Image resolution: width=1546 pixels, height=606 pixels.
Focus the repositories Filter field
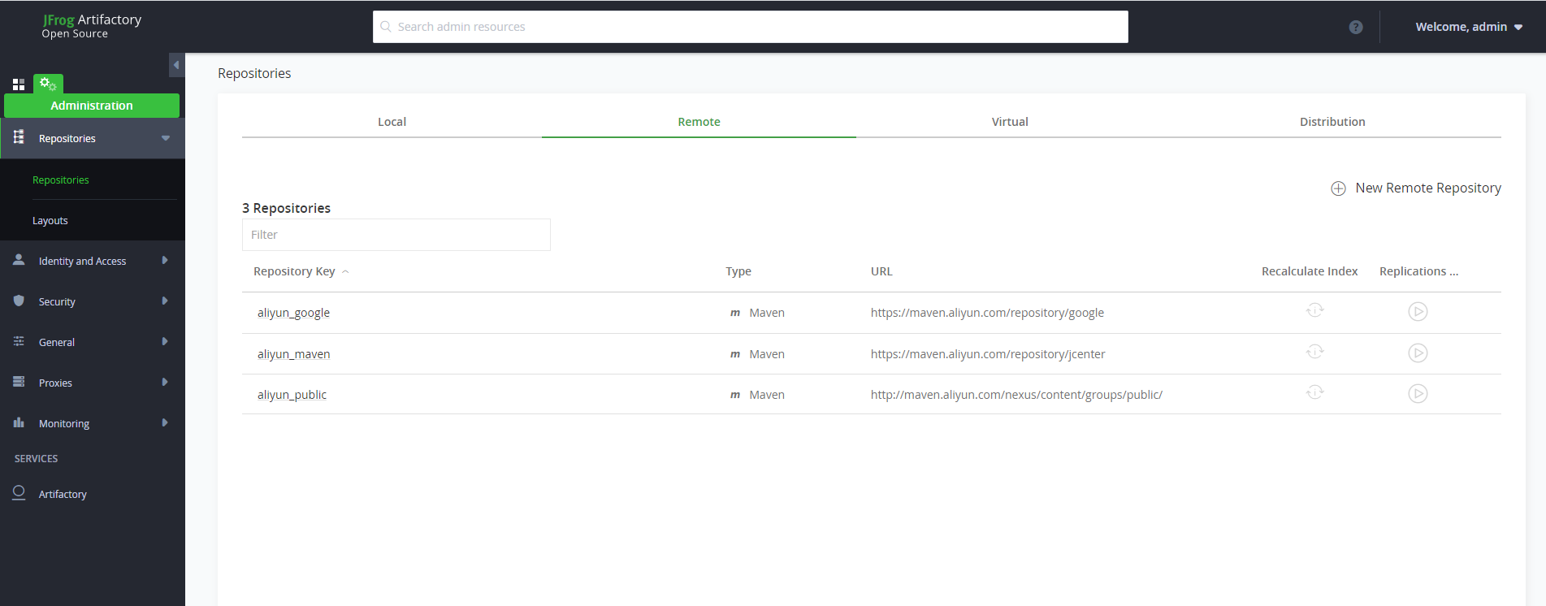[396, 235]
